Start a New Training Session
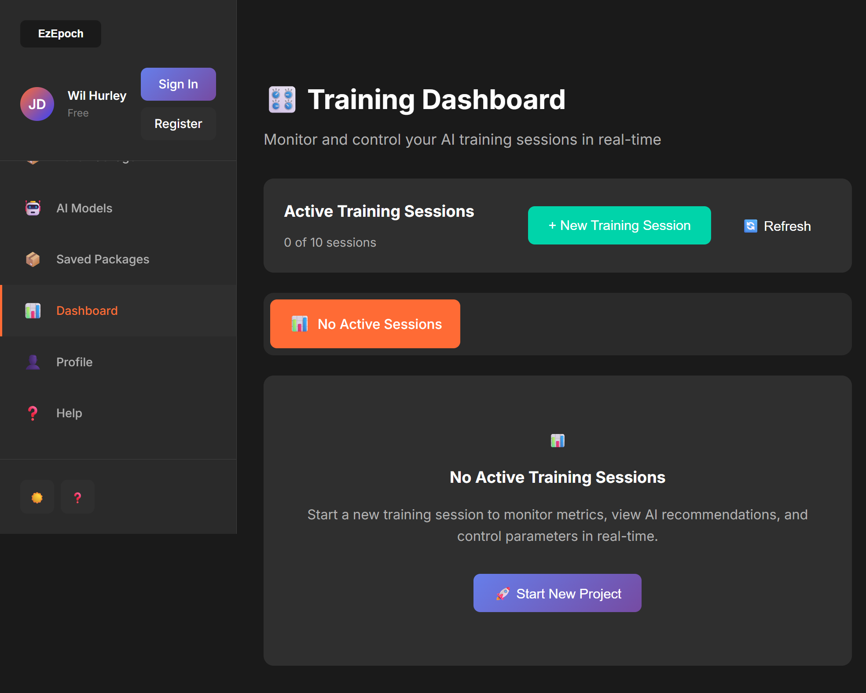 click(619, 225)
